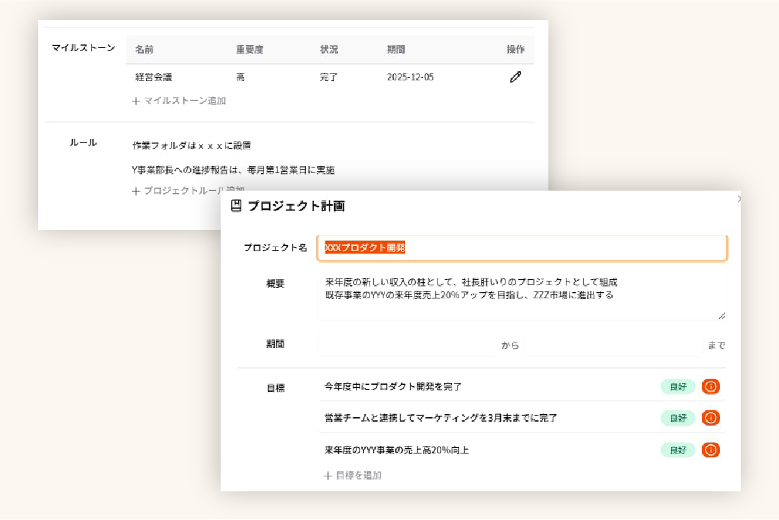The width and height of the screenshot is (779, 520).
Task: Open the info icon for 今年度中にプロダクト開発を完了
Action: click(x=710, y=387)
